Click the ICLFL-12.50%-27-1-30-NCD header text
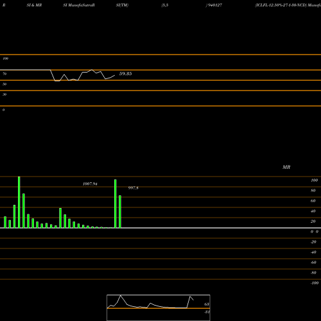Screen dimensions: 321x321 pos(281,5)
